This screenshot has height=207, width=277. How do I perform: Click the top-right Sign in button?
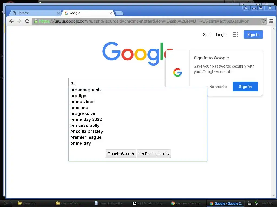click(253, 34)
